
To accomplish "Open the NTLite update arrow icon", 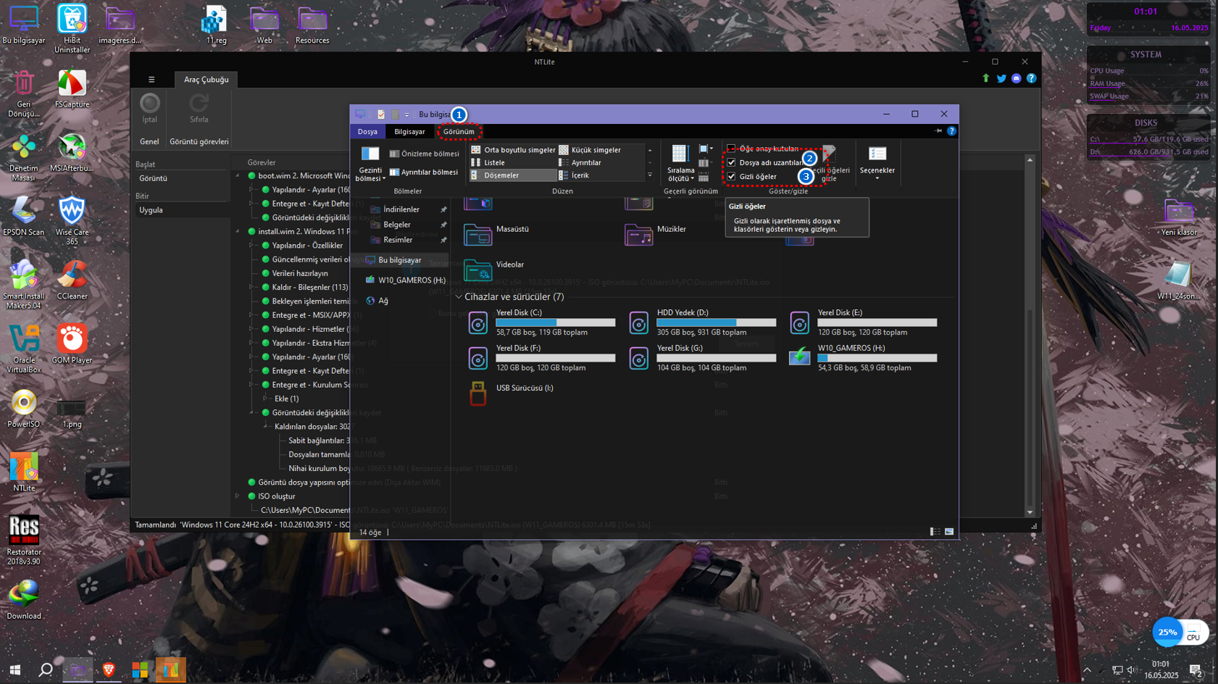I will pyautogui.click(x=986, y=78).
